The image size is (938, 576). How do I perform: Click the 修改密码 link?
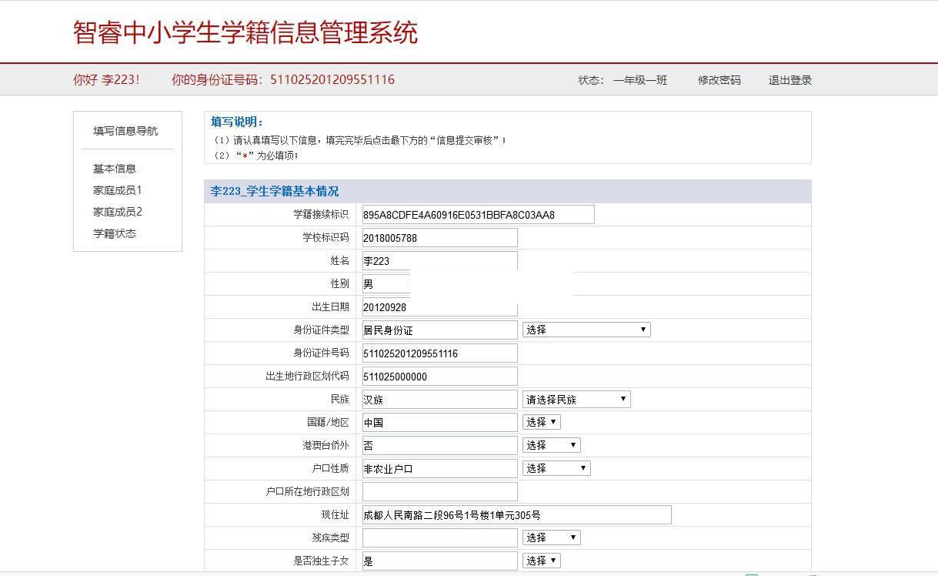coord(717,79)
